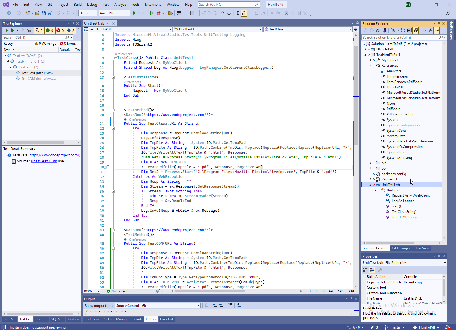
Task: Open the Extensions menu
Action: [x=153, y=5]
